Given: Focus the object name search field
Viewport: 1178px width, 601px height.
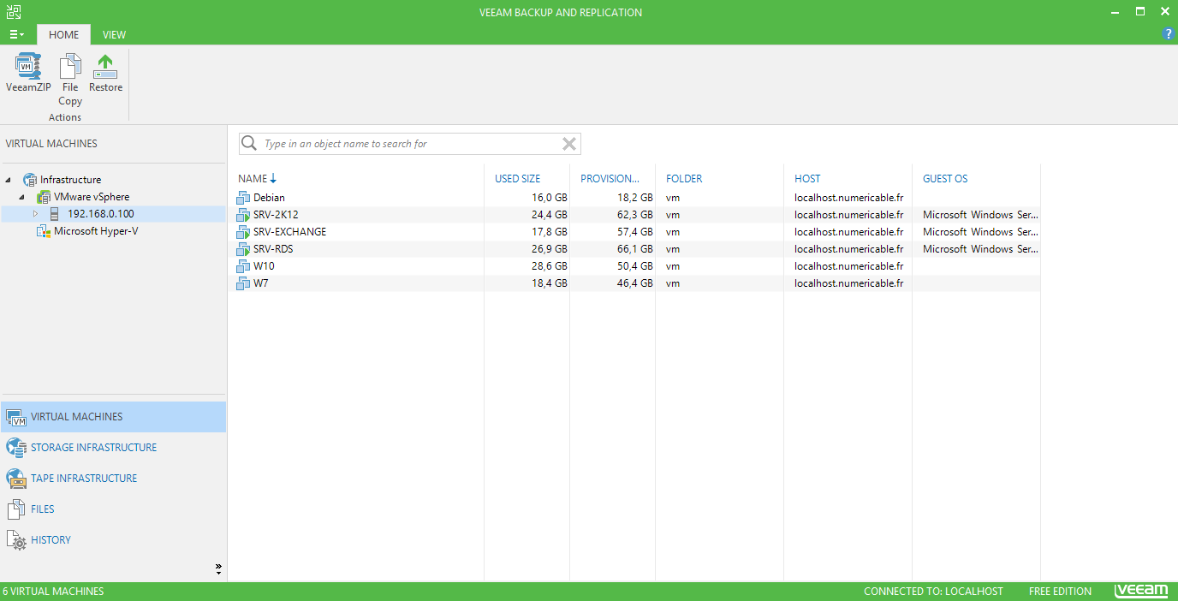Looking at the screenshot, I should [x=409, y=144].
